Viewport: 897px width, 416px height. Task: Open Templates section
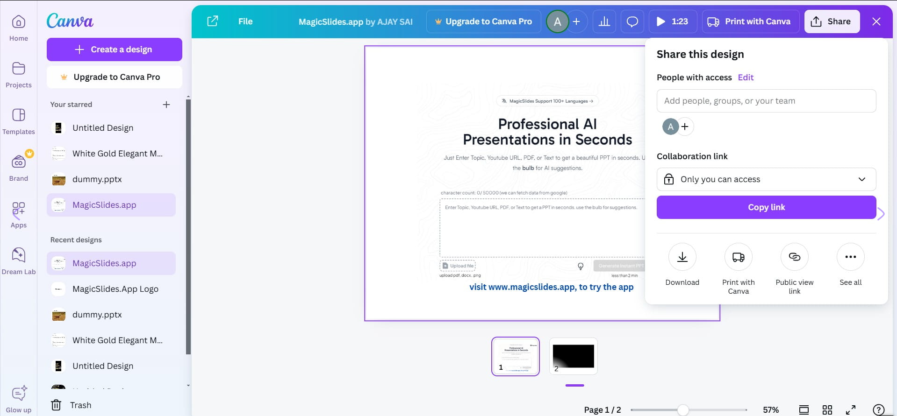point(19,121)
